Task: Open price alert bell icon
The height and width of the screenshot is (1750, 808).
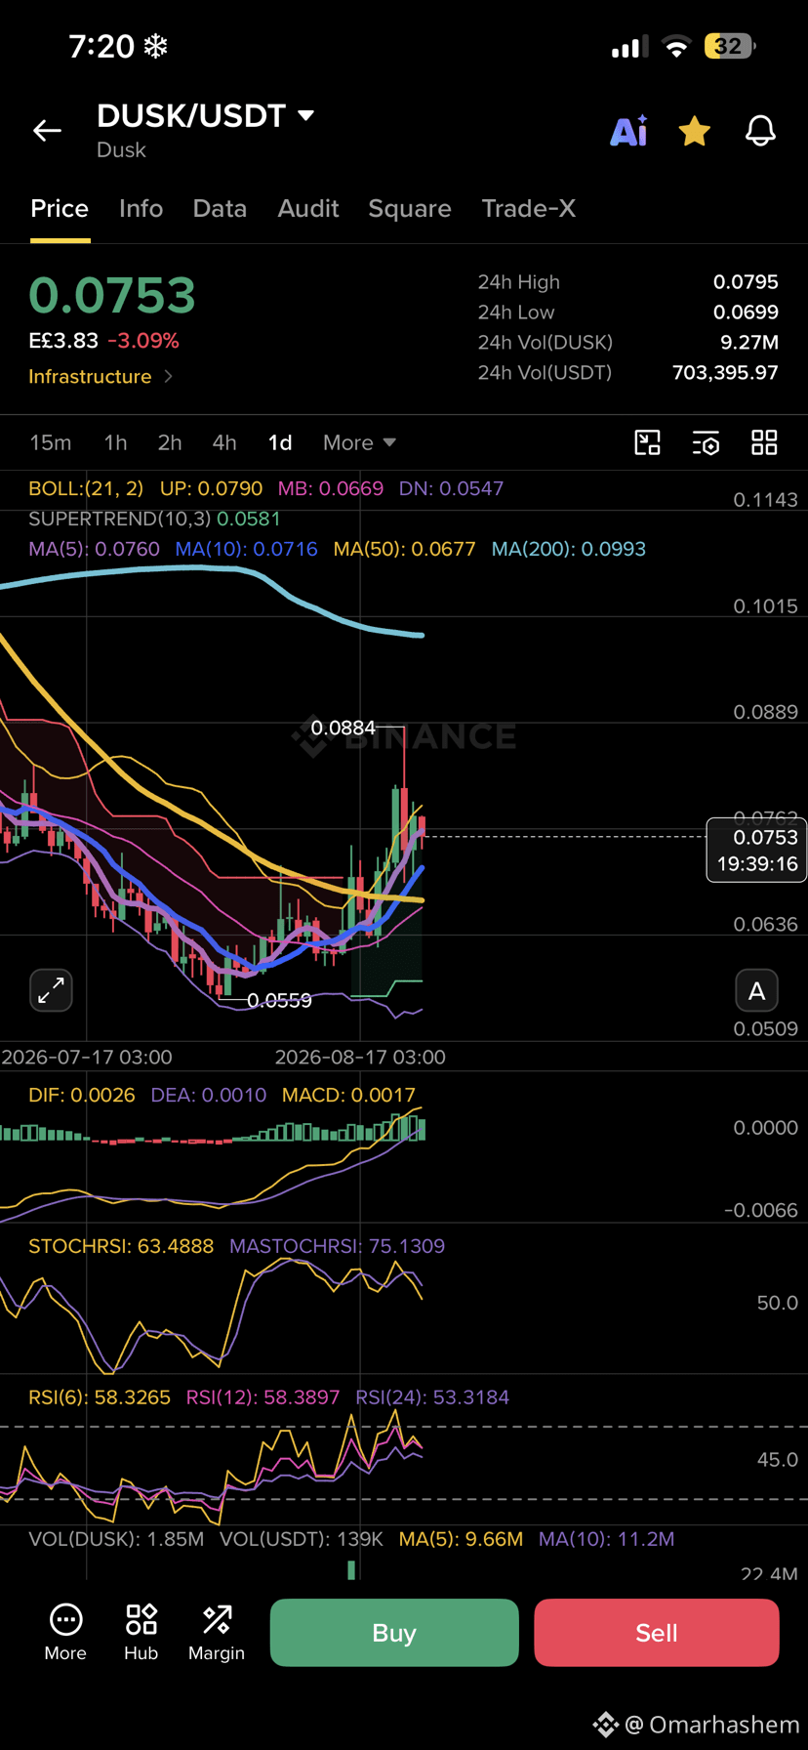Action: 761,131
